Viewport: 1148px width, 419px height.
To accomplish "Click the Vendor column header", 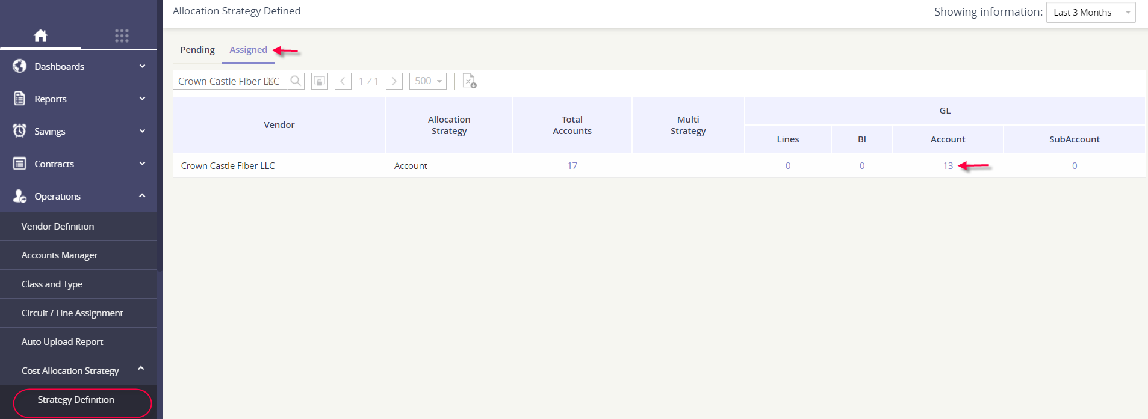I will pos(279,125).
